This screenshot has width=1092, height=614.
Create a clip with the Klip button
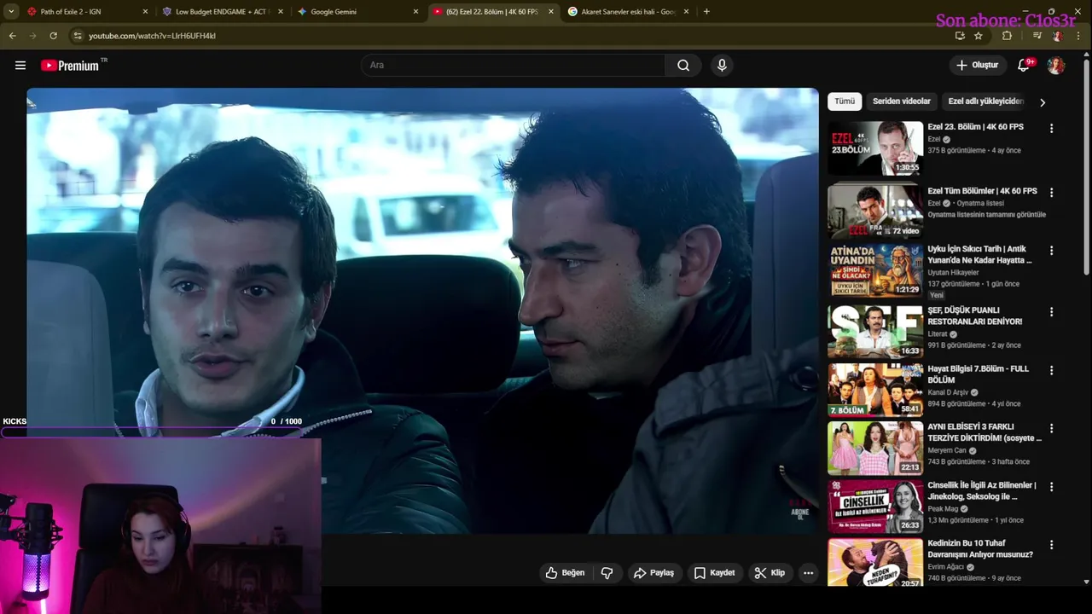770,573
